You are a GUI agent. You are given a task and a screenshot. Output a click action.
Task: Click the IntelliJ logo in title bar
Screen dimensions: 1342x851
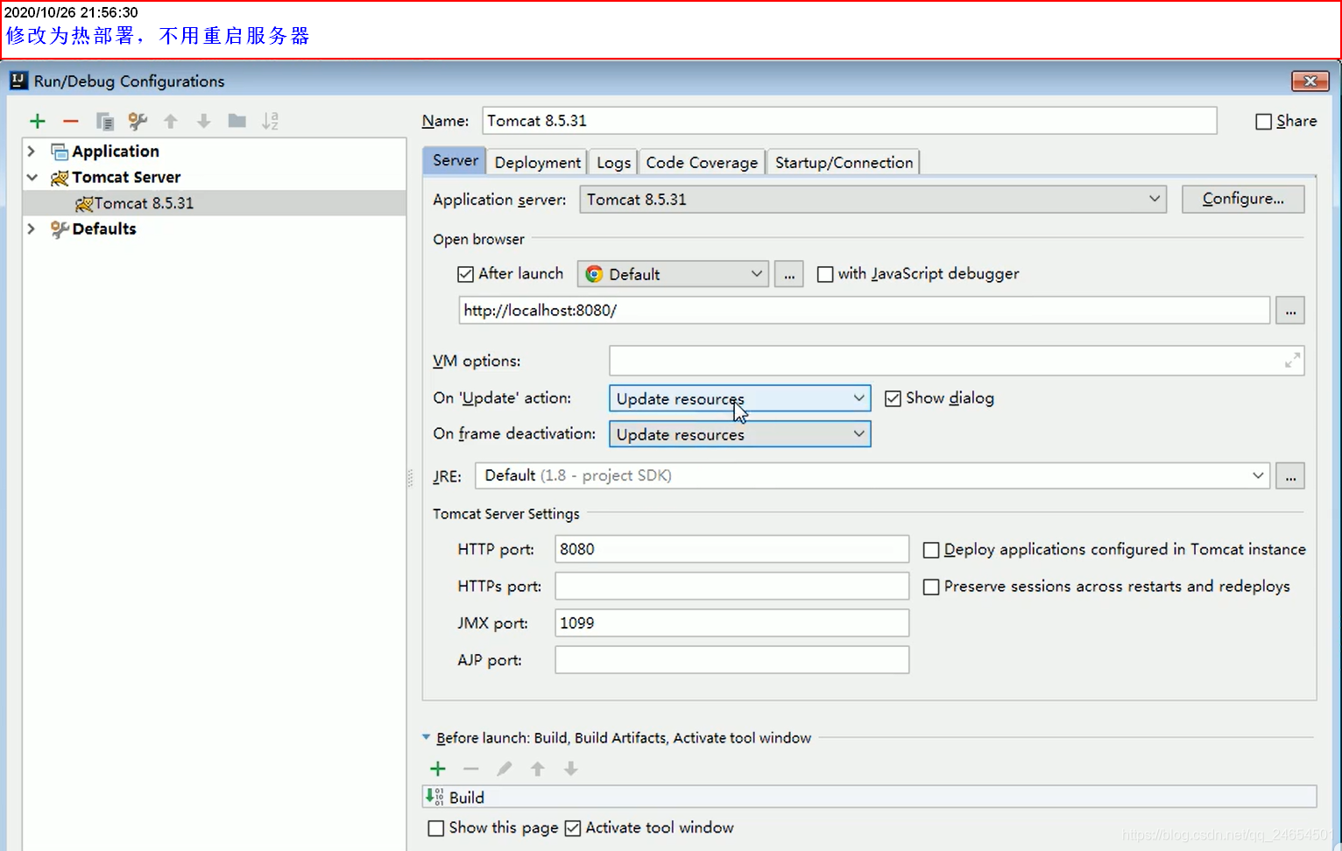[x=18, y=81]
